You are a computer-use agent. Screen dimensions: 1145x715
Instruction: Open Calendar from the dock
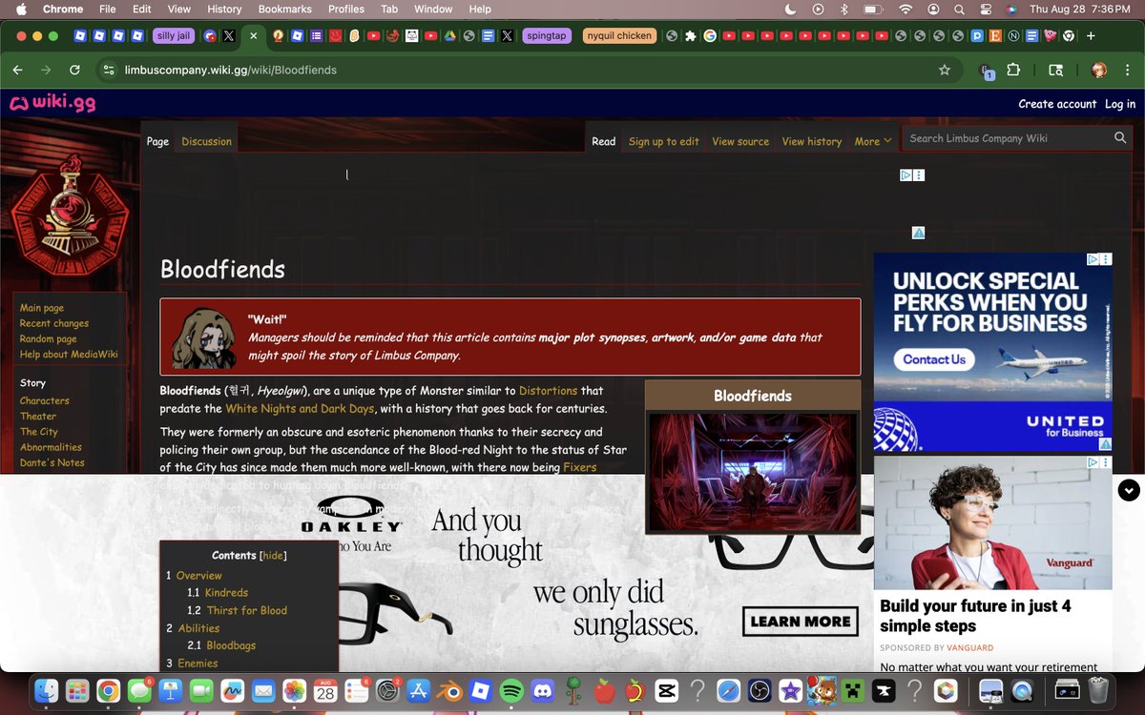point(324,689)
